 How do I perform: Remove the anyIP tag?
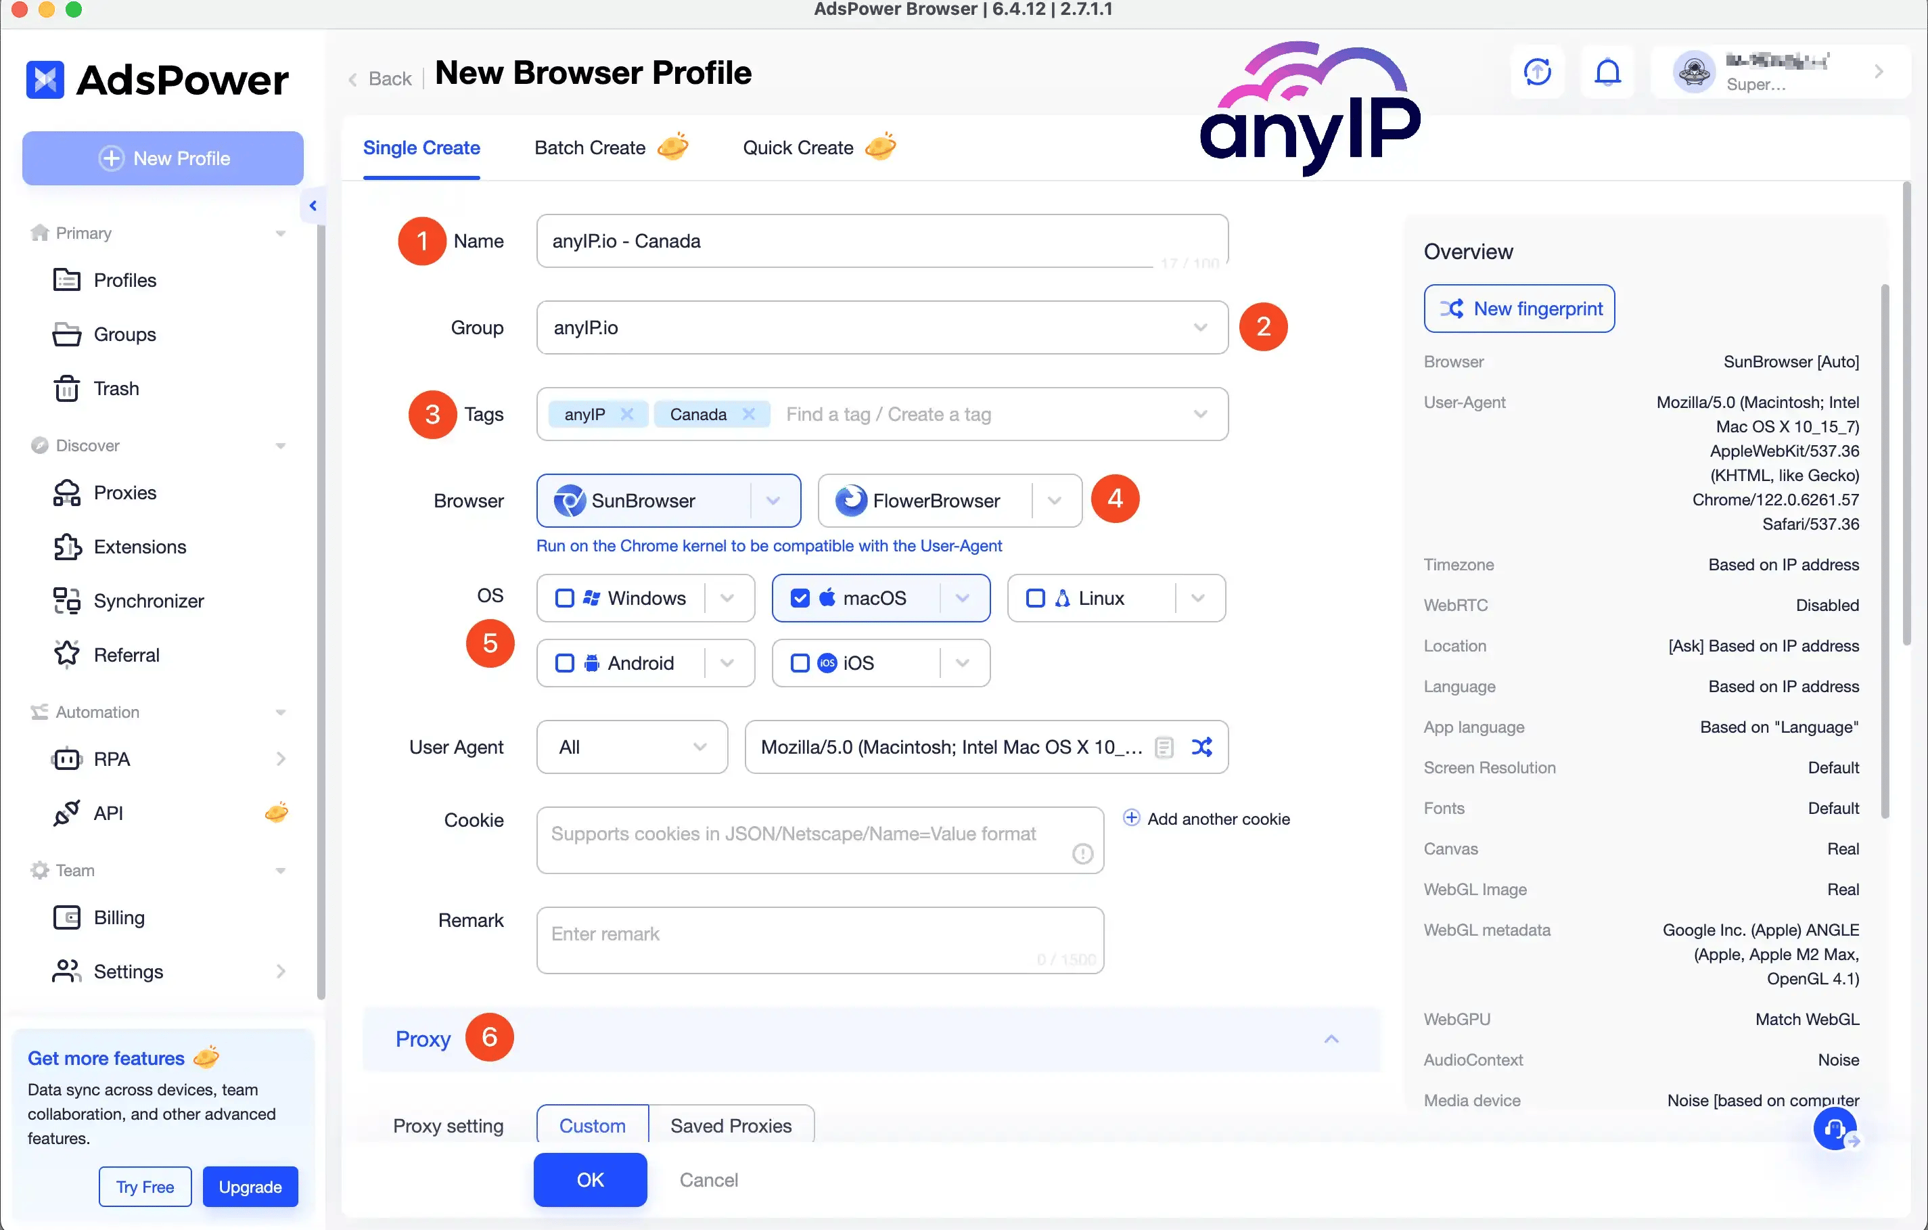tap(627, 414)
